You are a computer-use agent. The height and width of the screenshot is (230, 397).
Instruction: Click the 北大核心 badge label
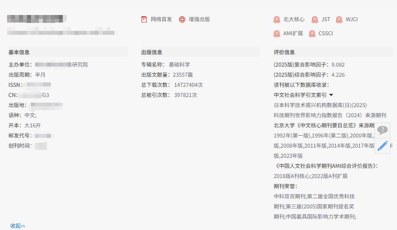tap(294, 19)
